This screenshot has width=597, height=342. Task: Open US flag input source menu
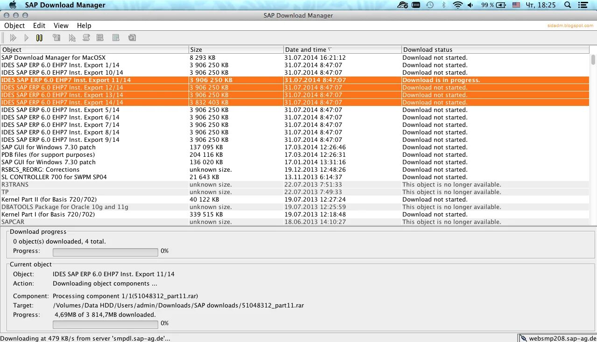pyautogui.click(x=516, y=5)
